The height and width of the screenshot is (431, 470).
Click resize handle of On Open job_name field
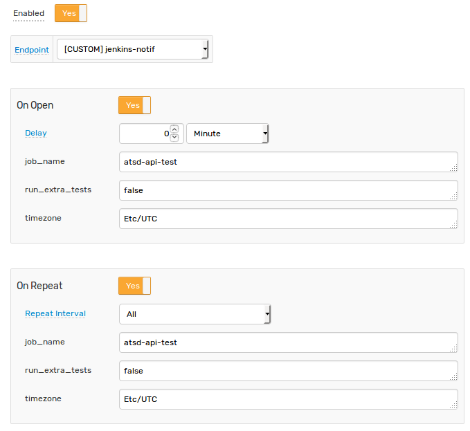click(x=454, y=167)
